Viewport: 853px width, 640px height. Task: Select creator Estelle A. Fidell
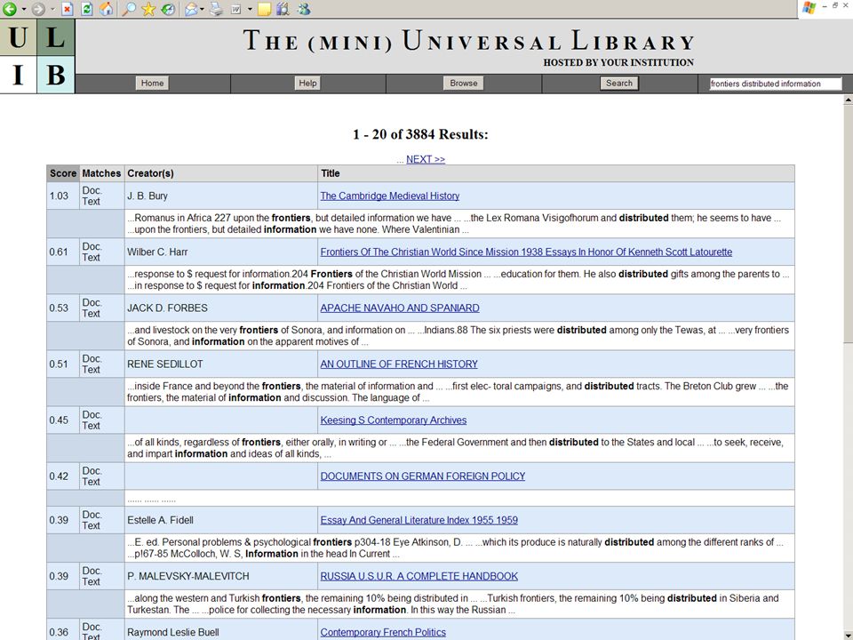click(161, 520)
